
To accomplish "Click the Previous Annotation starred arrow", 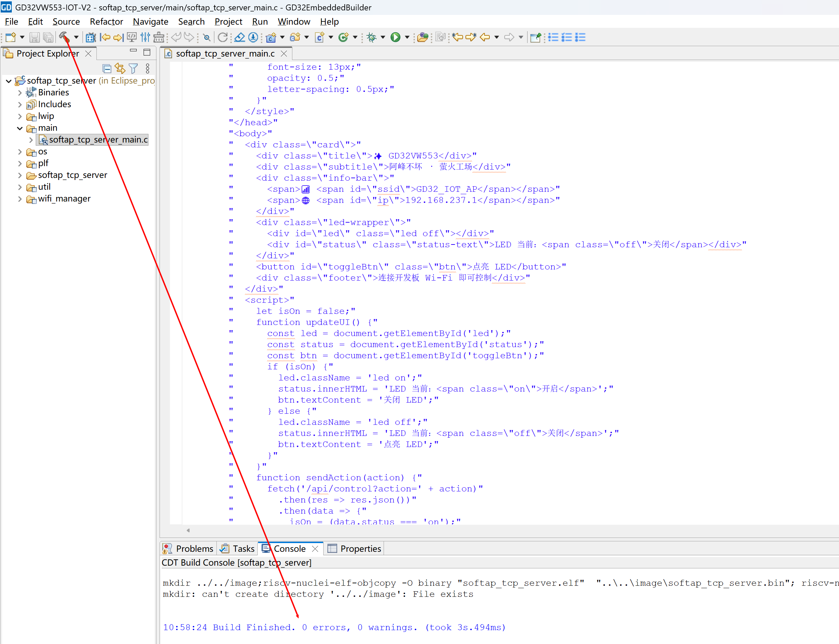I will (x=457, y=37).
